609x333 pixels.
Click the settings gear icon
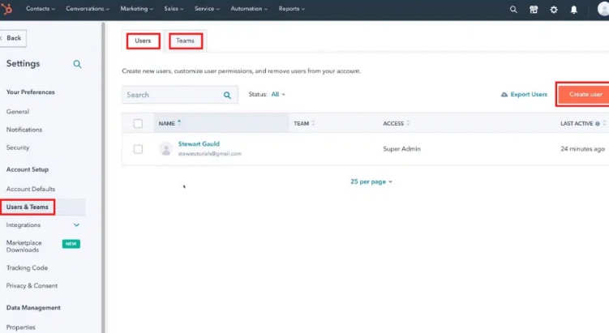coord(554,10)
